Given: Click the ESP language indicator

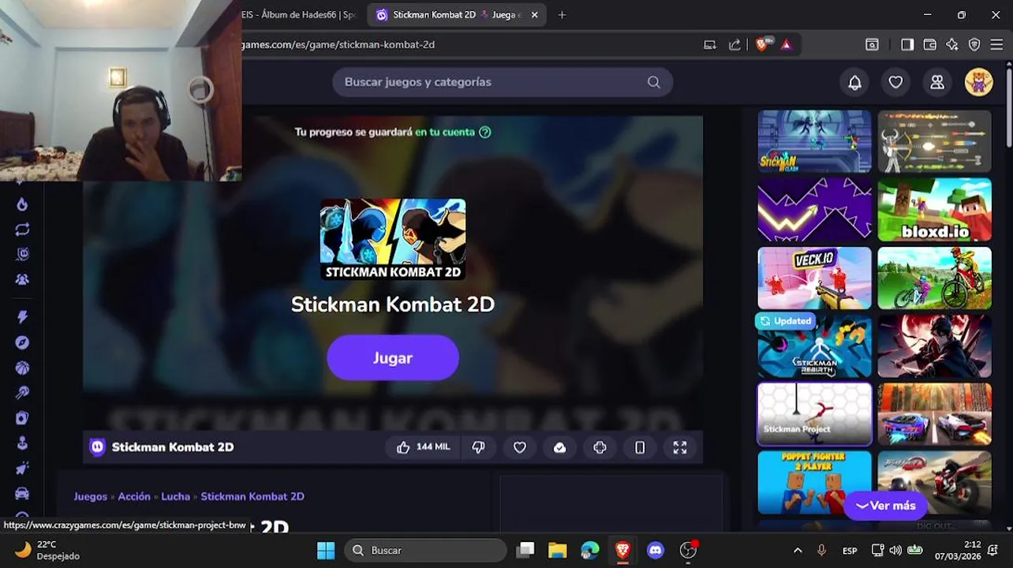Looking at the screenshot, I should [850, 551].
